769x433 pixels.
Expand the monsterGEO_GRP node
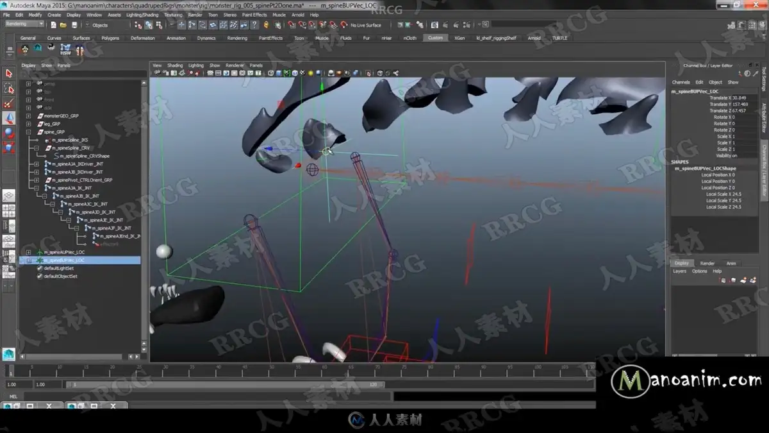(28, 116)
